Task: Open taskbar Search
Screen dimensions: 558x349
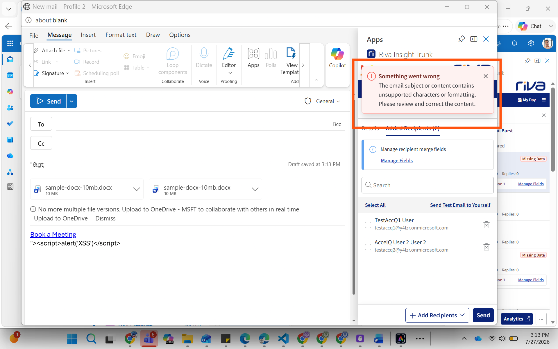Action: tap(91, 339)
